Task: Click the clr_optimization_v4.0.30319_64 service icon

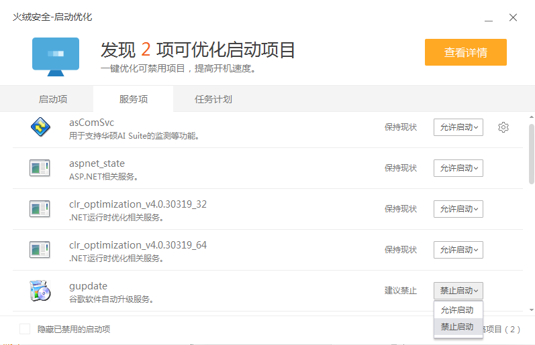Action: pyautogui.click(x=40, y=250)
